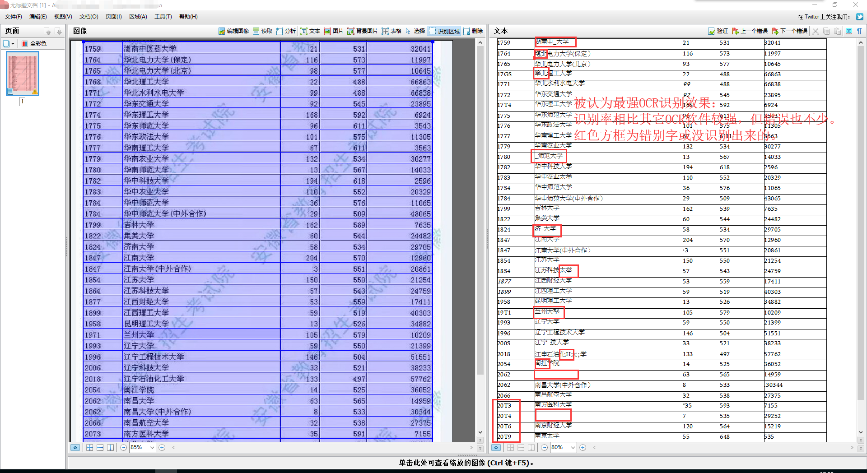Click the Twitter follow icon

pyautogui.click(x=860, y=17)
